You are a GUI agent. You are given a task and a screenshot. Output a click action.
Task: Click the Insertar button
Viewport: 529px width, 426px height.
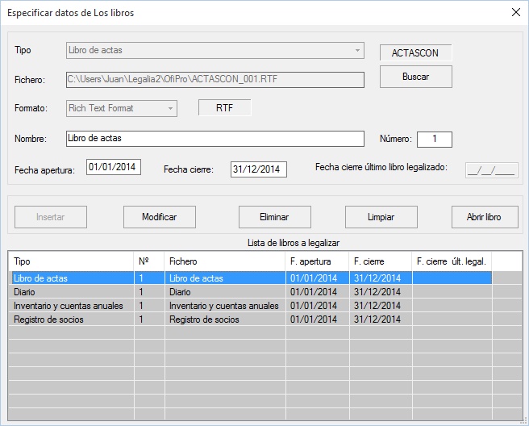[x=50, y=217]
